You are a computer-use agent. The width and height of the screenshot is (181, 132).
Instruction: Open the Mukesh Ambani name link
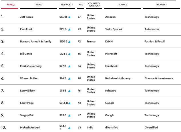[30, 127]
